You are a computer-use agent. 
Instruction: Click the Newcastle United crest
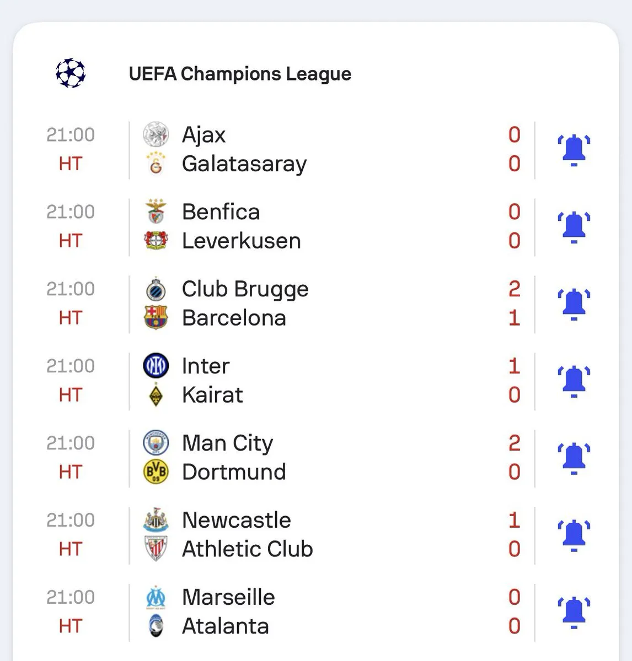tap(156, 520)
